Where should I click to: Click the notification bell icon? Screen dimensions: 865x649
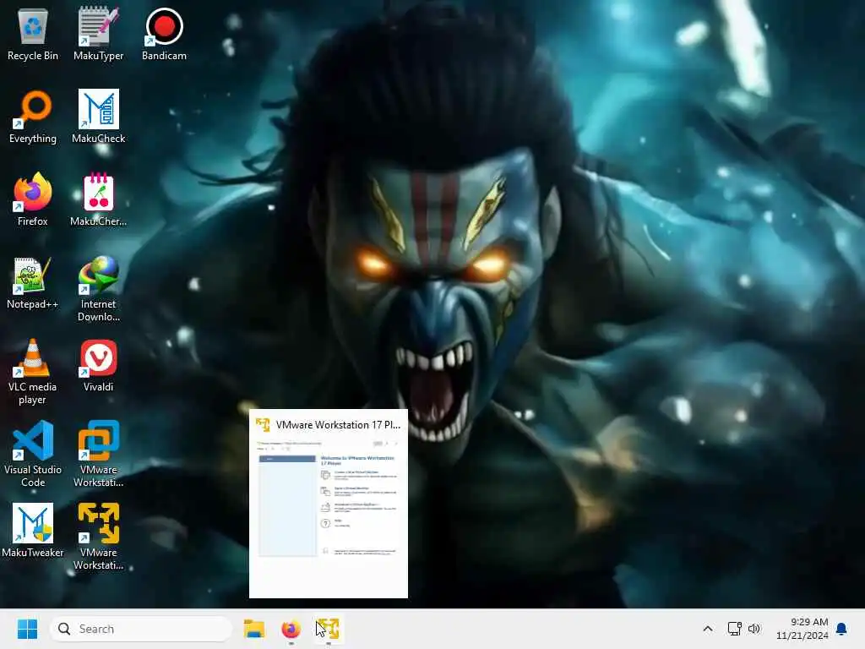(841, 629)
